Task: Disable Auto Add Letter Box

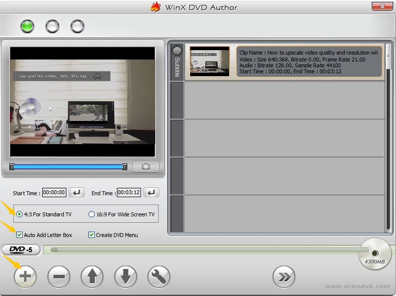Action: 20,235
